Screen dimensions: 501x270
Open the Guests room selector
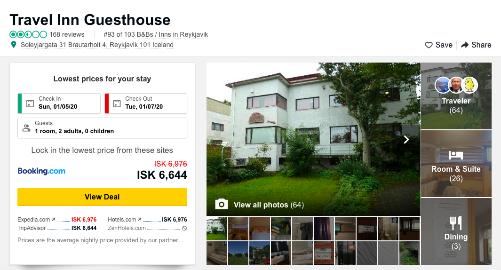pos(102,128)
